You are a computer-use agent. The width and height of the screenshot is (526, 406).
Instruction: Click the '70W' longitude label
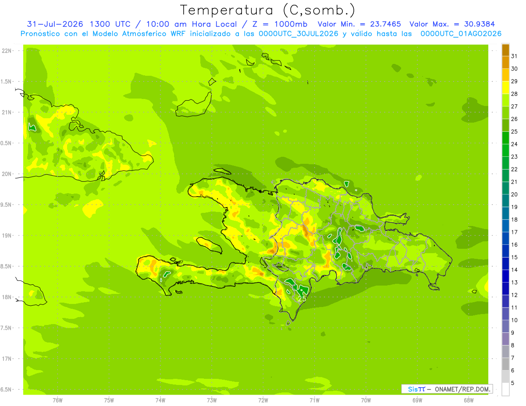coord(366,400)
